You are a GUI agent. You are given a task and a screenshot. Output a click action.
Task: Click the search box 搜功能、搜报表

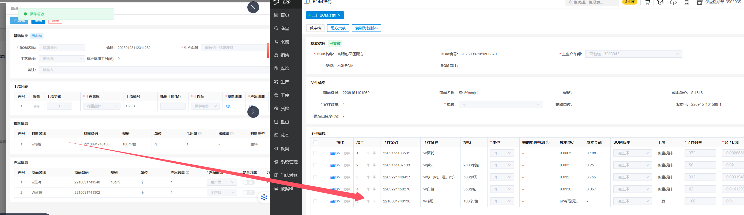coord(592,2)
